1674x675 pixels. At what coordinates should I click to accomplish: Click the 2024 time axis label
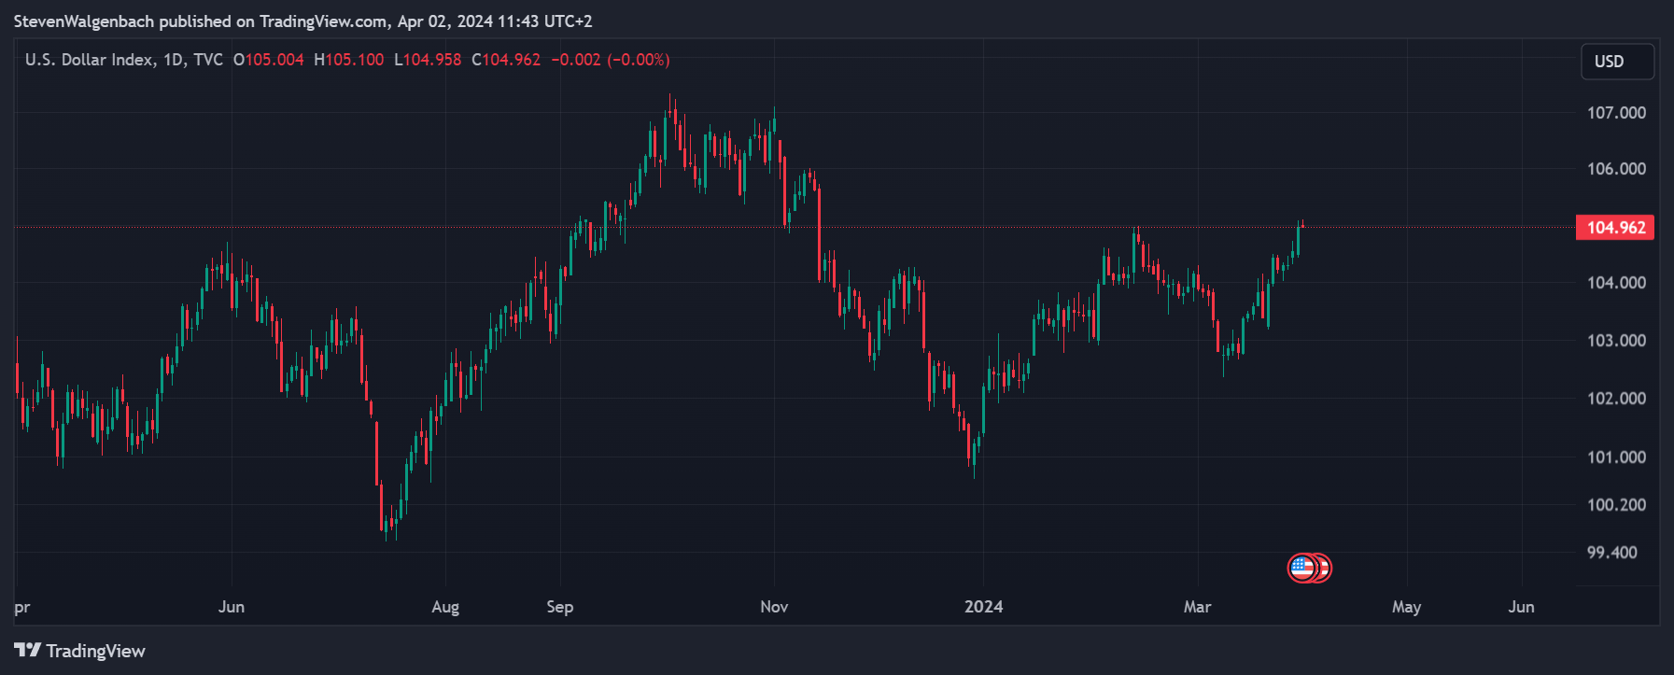984,607
